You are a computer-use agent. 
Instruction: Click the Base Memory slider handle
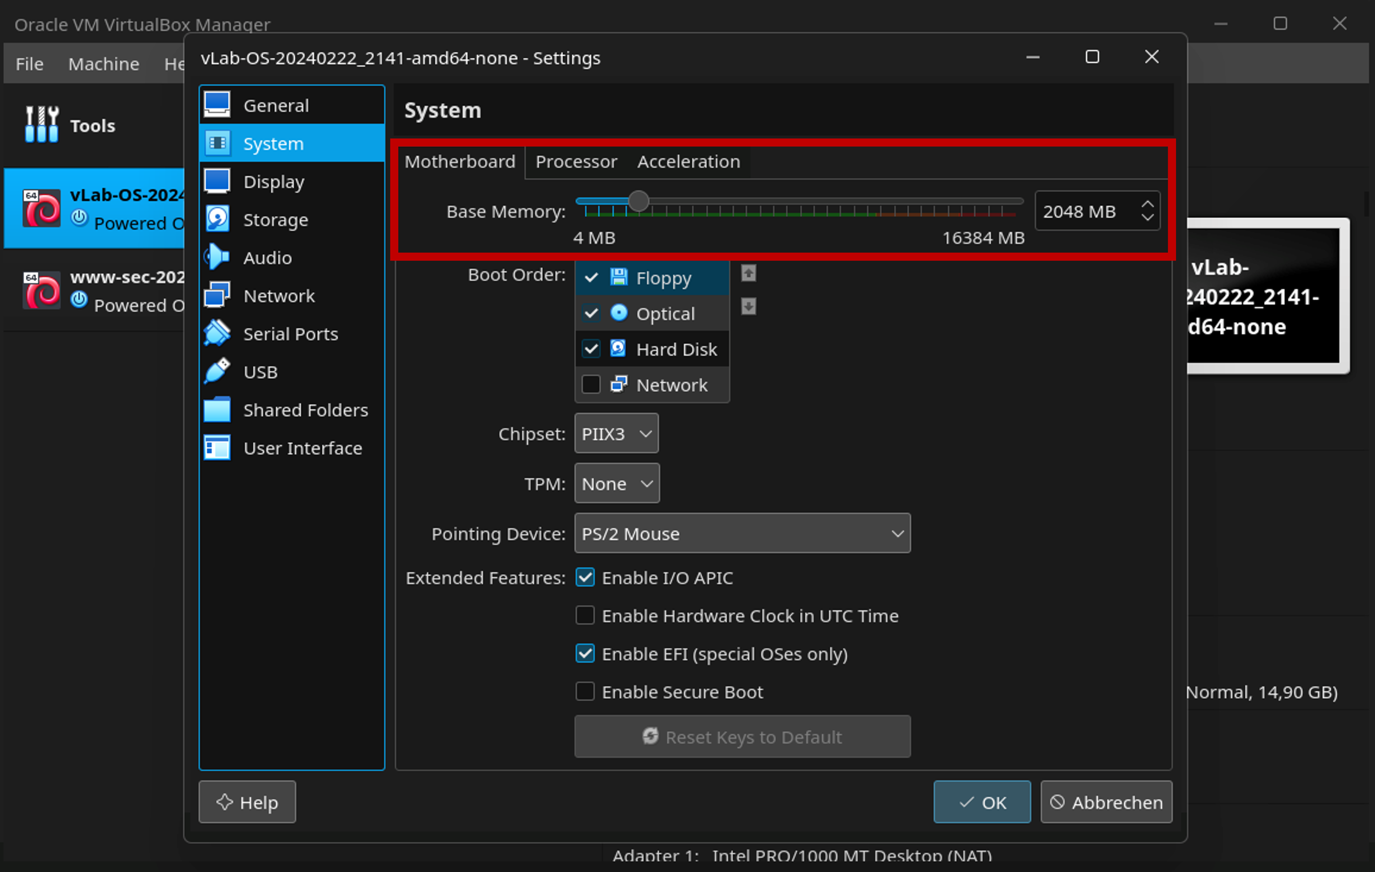click(639, 201)
